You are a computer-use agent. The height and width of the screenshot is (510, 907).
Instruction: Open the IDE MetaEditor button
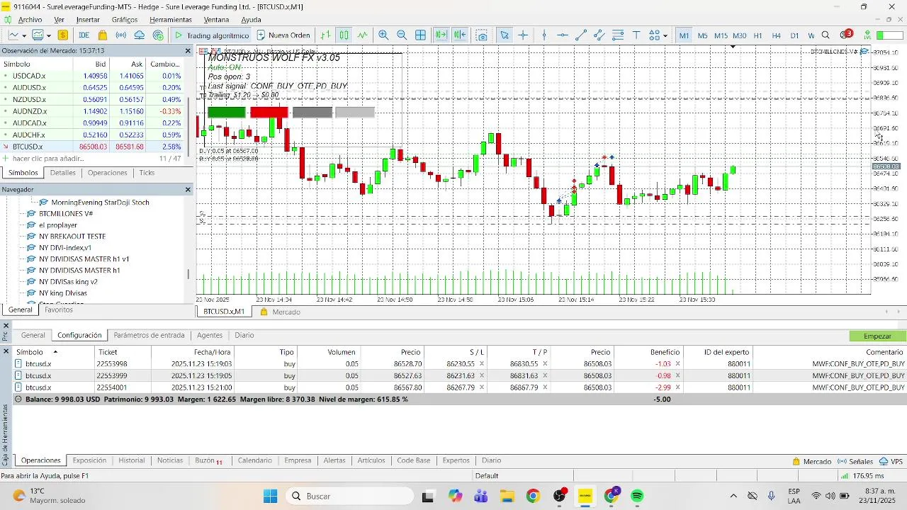tap(84, 35)
